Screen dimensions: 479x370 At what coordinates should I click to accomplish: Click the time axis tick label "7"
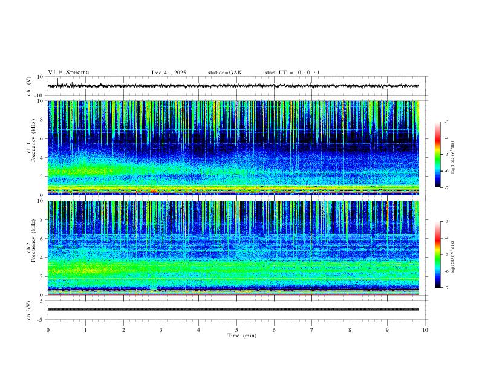(x=312, y=330)
